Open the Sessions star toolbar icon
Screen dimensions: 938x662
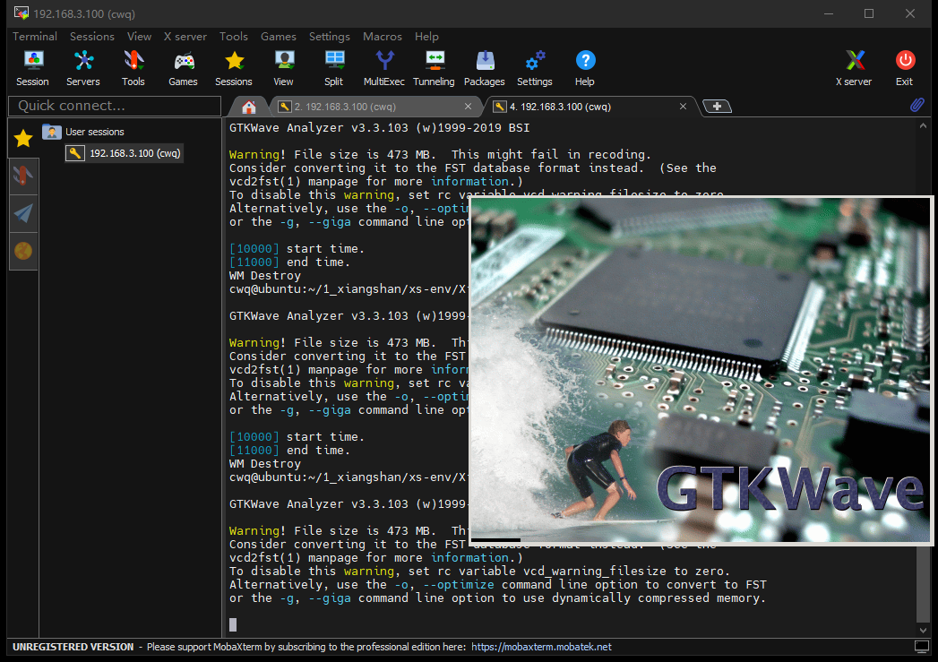point(234,68)
